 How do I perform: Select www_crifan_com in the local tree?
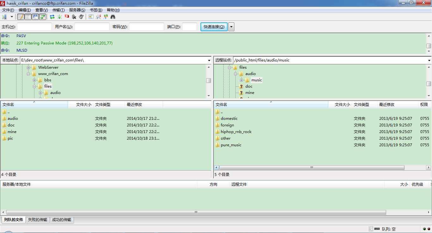(53, 74)
